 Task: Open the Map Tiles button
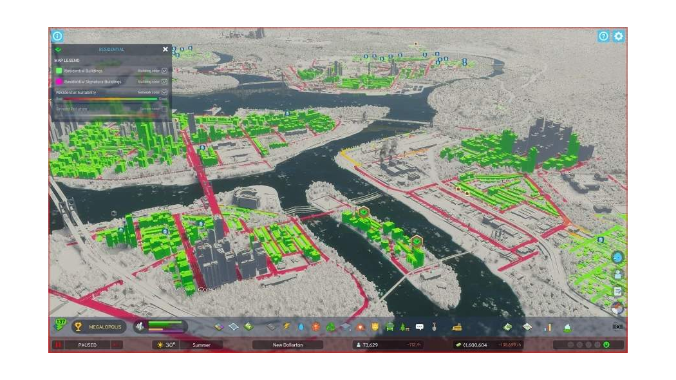(x=527, y=327)
